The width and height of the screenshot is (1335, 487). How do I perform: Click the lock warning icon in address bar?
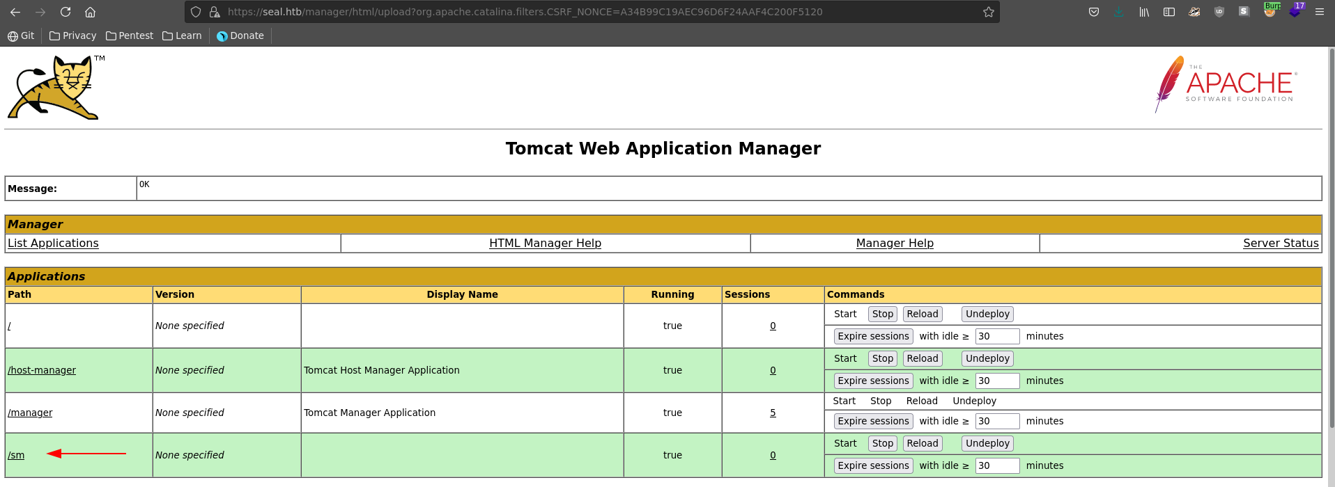coord(215,12)
